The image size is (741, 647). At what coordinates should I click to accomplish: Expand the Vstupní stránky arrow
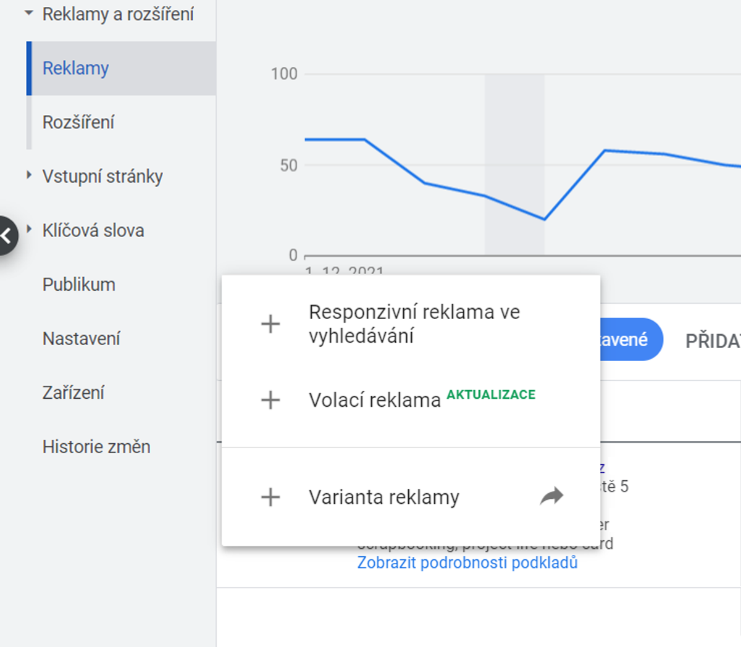(x=29, y=175)
